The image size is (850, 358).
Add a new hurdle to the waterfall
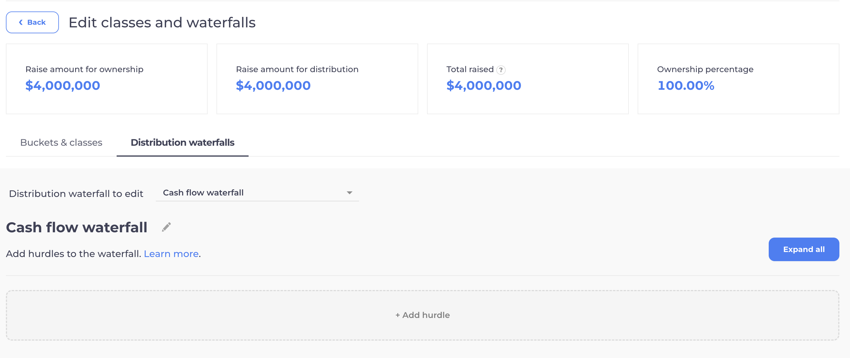click(x=423, y=315)
